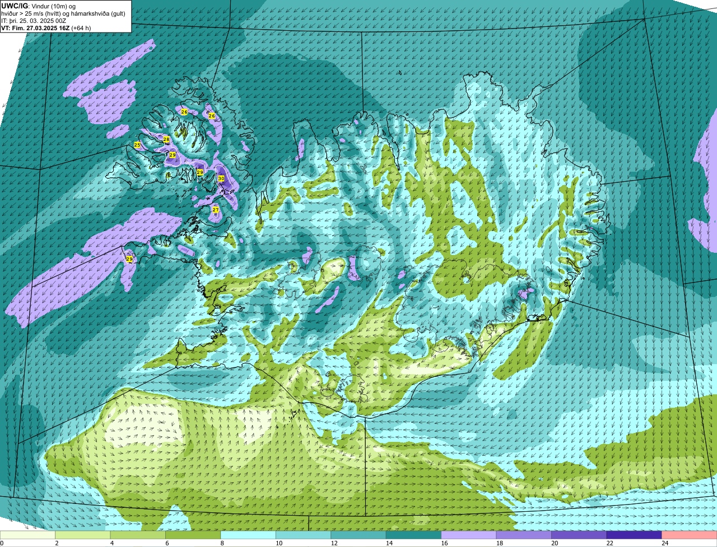The image size is (717, 547).
Task: Click the yellow gust label 28
Action: 166,139
